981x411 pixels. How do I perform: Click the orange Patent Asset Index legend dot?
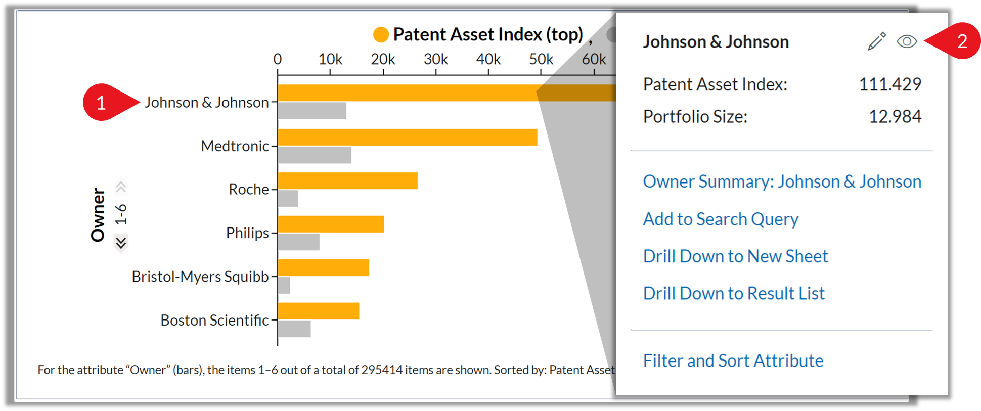tap(381, 35)
